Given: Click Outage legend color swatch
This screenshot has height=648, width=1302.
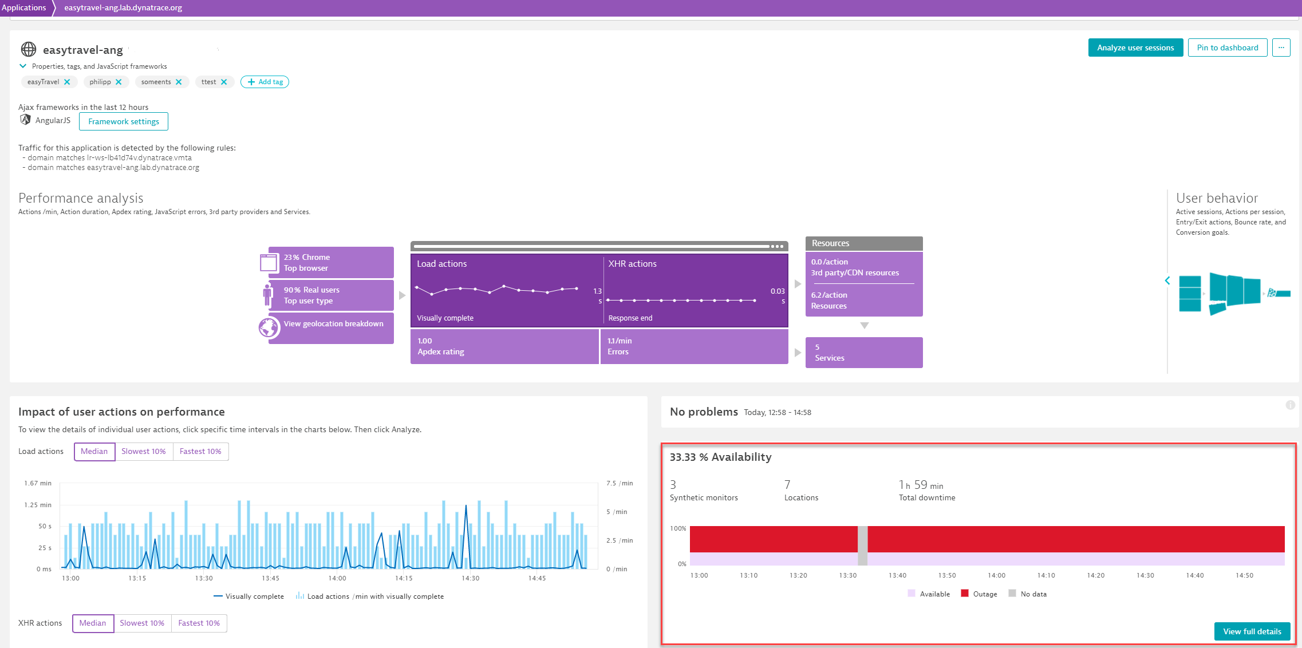Looking at the screenshot, I should 965,594.
